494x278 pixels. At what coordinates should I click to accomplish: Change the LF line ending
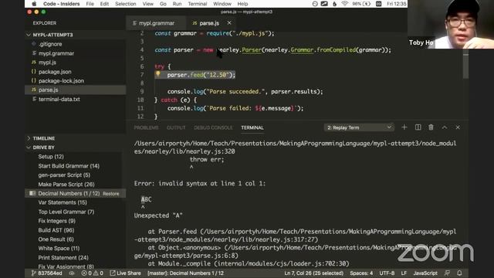click(x=404, y=273)
